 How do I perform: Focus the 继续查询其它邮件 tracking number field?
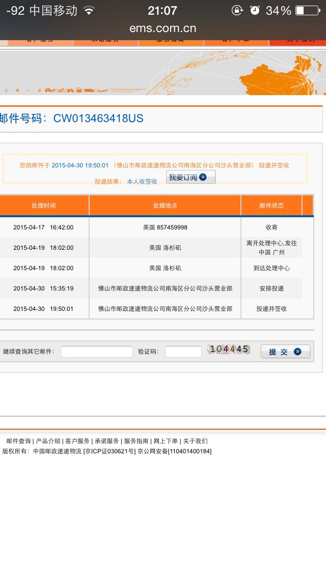[x=97, y=352]
